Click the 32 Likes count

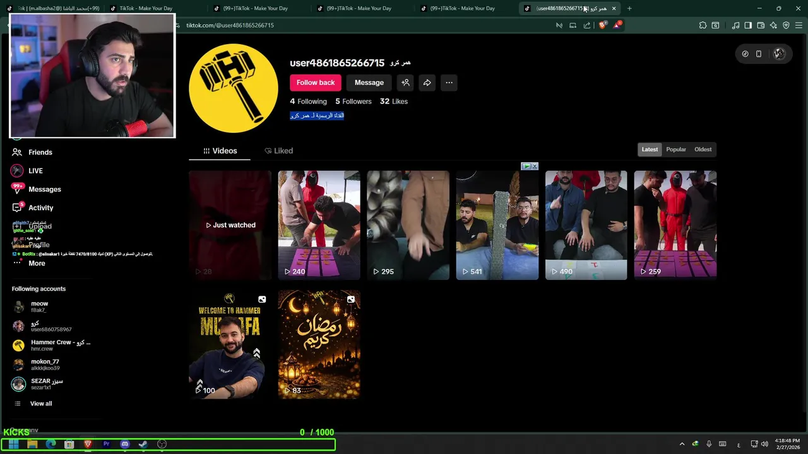coord(393,102)
